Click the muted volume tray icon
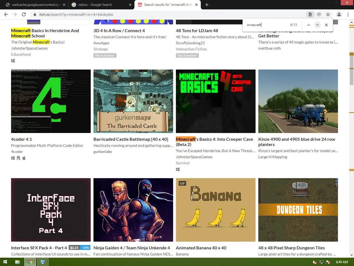The height and width of the screenshot is (266, 354). click(315, 262)
